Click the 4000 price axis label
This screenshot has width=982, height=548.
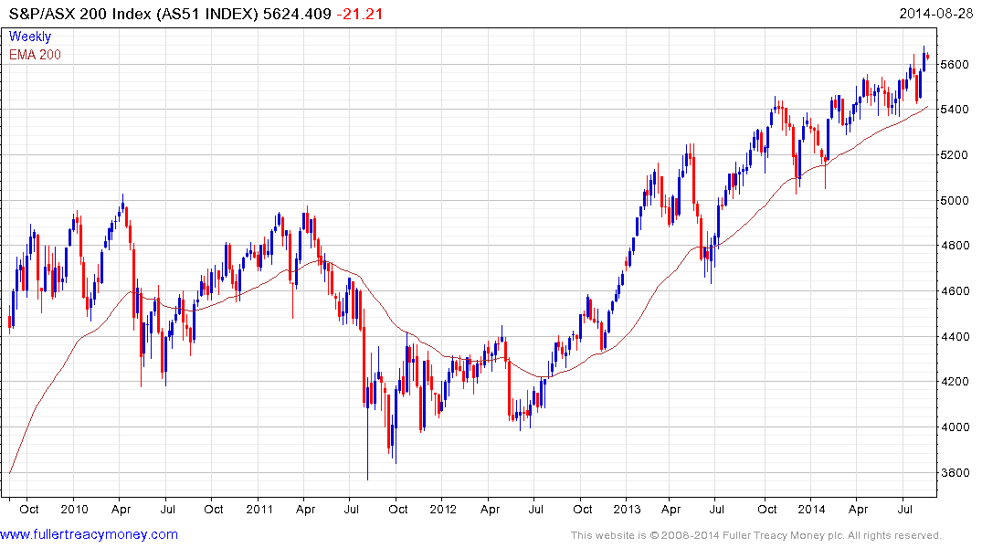pyautogui.click(x=955, y=427)
